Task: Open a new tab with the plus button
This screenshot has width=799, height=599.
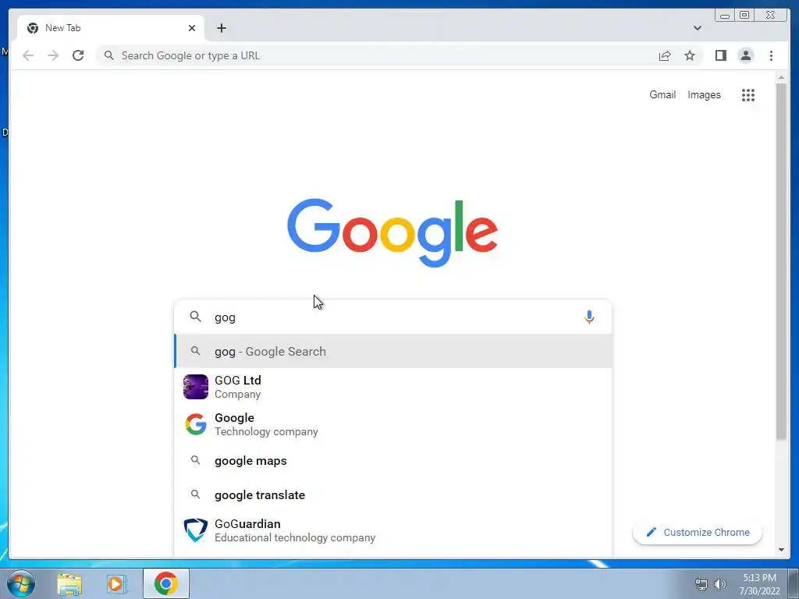Action: tap(221, 28)
